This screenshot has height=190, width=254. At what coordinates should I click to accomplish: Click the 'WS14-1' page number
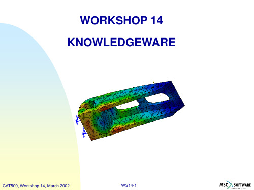click(129, 185)
